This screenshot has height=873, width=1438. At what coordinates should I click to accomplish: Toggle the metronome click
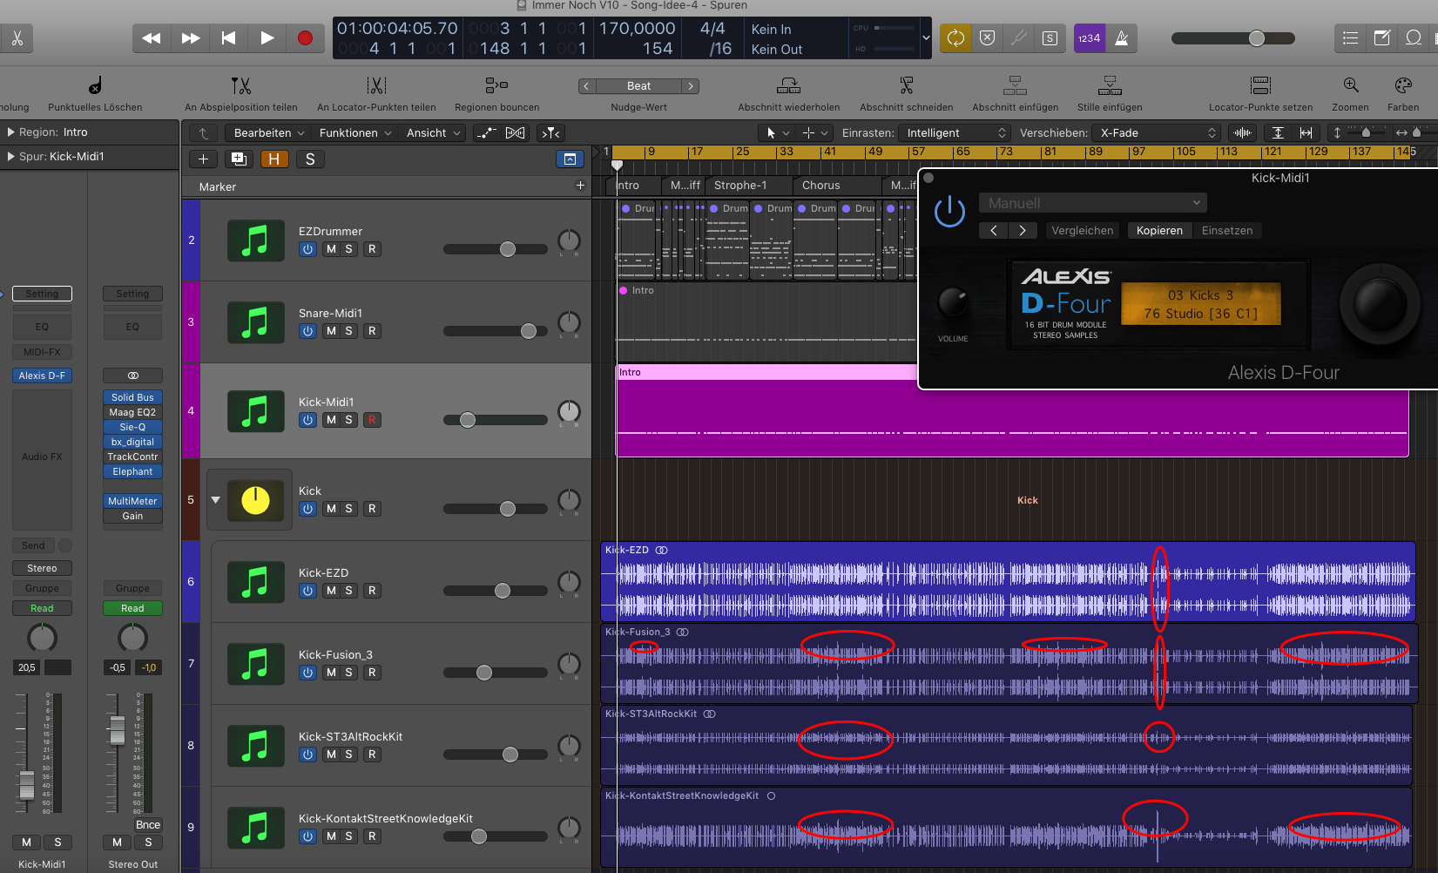[1122, 38]
